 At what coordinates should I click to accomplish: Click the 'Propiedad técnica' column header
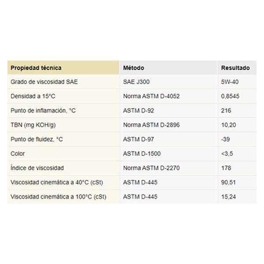pos(36,68)
